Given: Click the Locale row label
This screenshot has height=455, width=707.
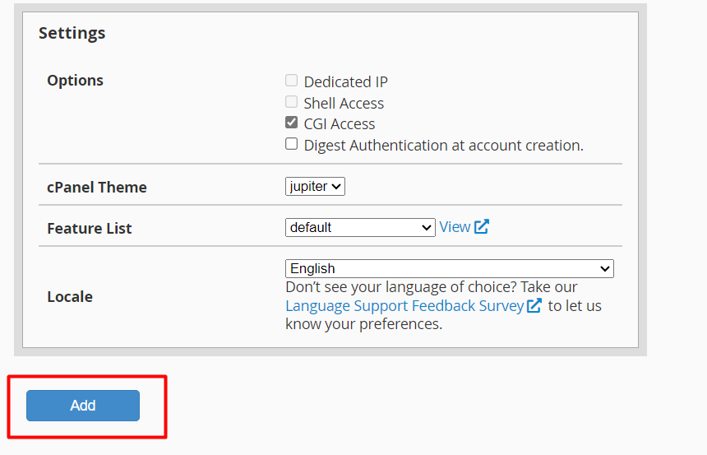Looking at the screenshot, I should [x=70, y=296].
